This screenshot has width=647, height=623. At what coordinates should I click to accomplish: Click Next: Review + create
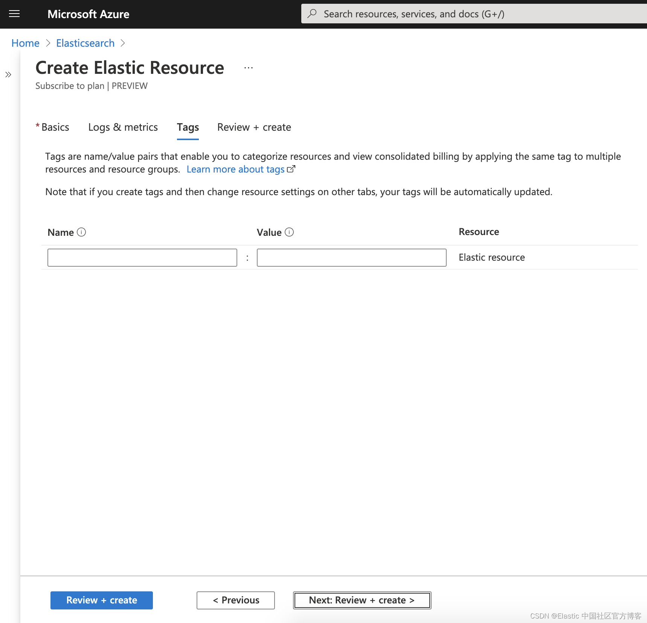tap(362, 600)
